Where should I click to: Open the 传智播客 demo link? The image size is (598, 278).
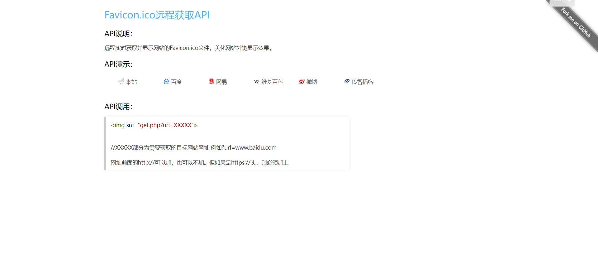(x=363, y=82)
